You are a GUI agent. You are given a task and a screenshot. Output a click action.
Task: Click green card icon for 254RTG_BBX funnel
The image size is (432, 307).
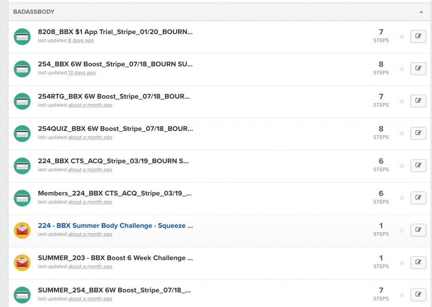[x=22, y=101]
